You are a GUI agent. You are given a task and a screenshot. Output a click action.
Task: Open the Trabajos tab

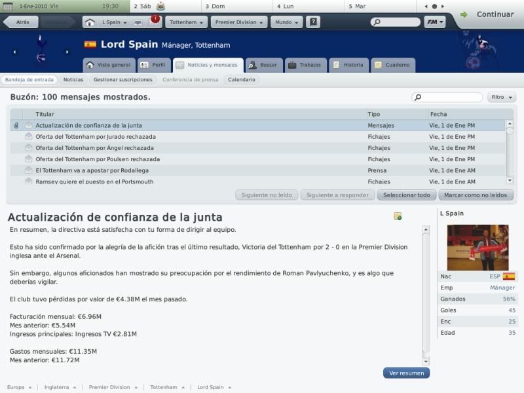[305, 65]
